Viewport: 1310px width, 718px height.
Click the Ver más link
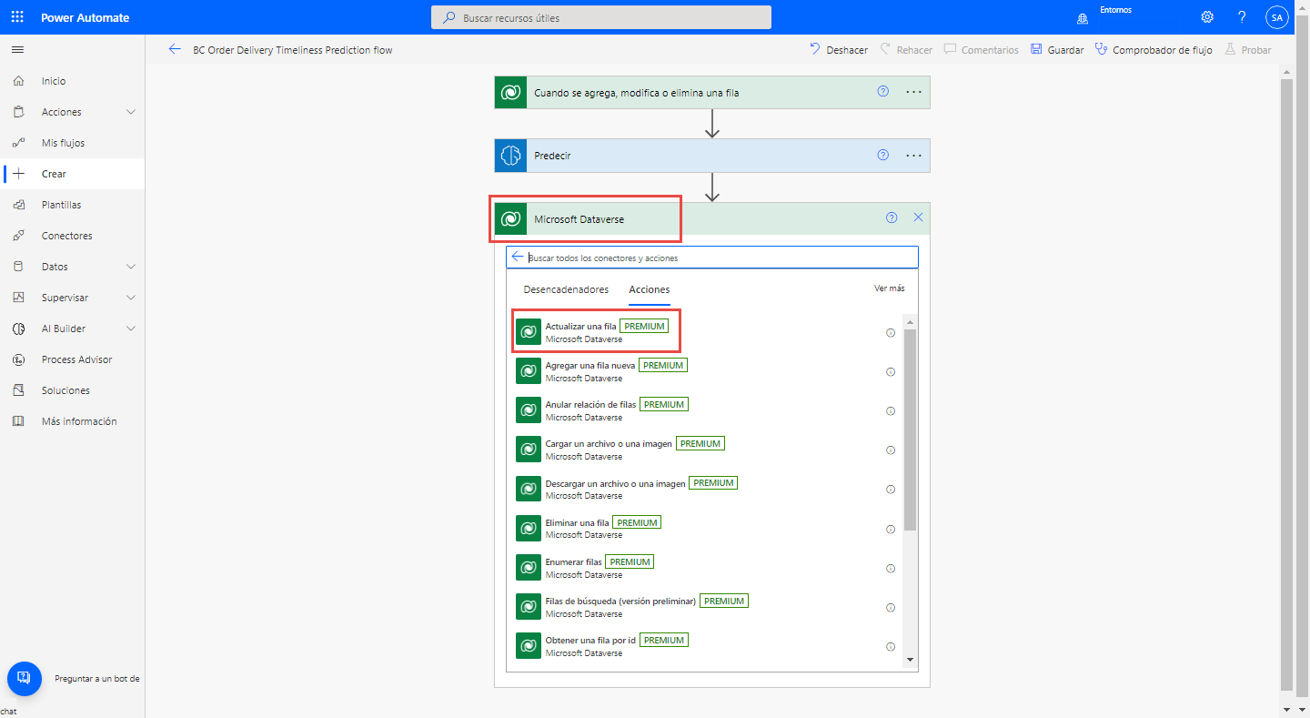coord(890,288)
